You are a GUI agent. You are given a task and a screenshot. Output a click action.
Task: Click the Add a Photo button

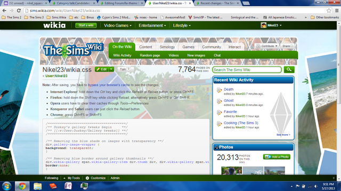(x=277, y=157)
